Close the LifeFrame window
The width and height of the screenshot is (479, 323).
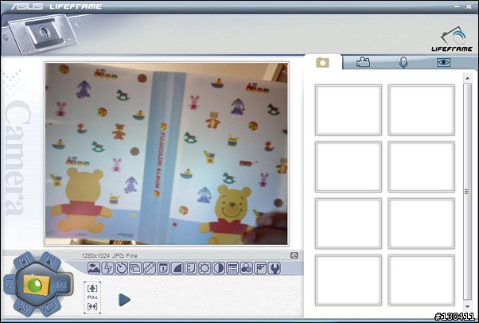tap(469, 6)
